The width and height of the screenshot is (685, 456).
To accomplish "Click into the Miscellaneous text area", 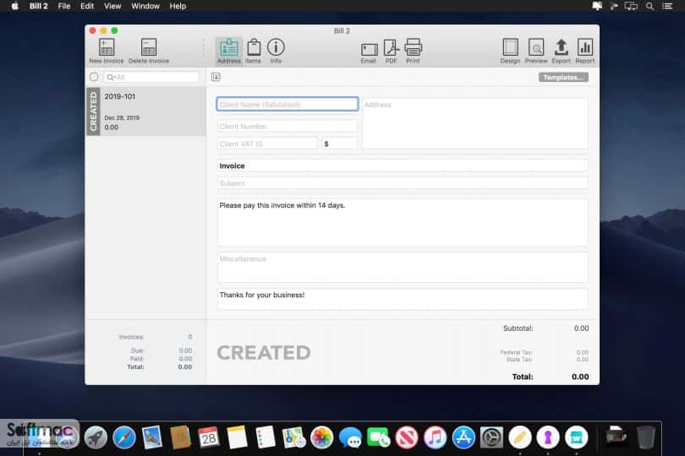I will tap(403, 267).
